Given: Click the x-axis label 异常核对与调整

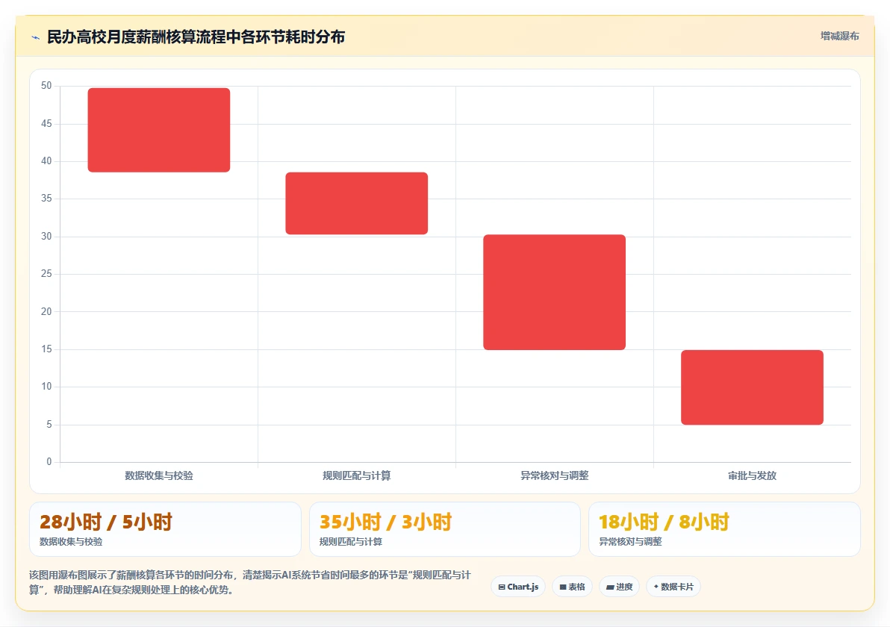Looking at the screenshot, I should (555, 475).
